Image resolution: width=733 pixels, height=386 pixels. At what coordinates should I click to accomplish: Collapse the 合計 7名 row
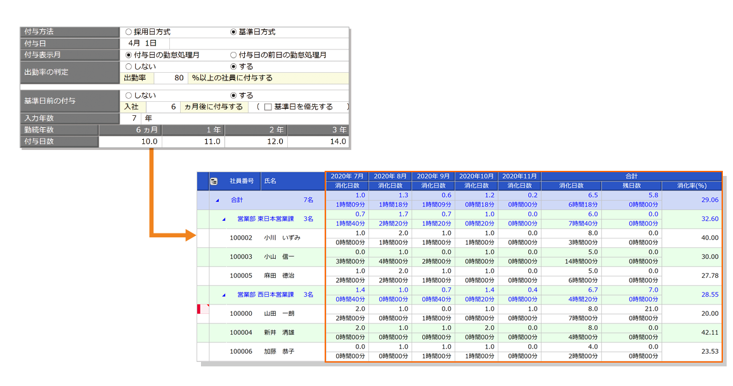pos(217,200)
